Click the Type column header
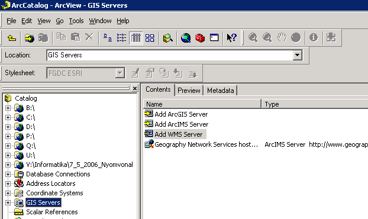The width and height of the screenshot is (368, 219). 315,104
